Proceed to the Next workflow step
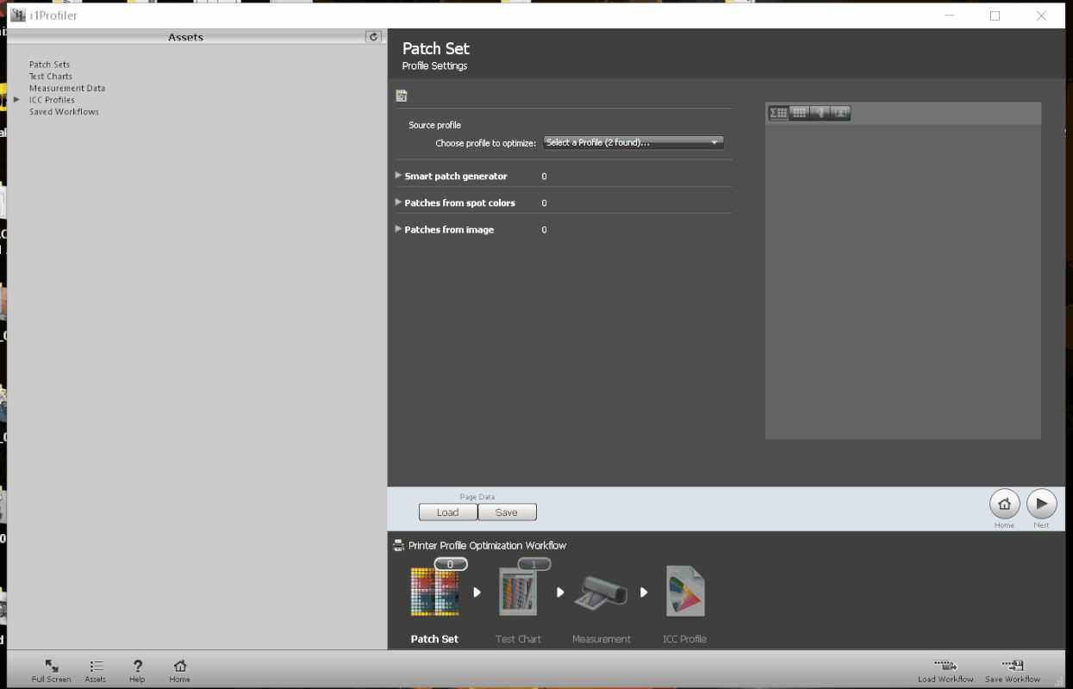Viewport: 1073px width, 689px height. (1041, 504)
